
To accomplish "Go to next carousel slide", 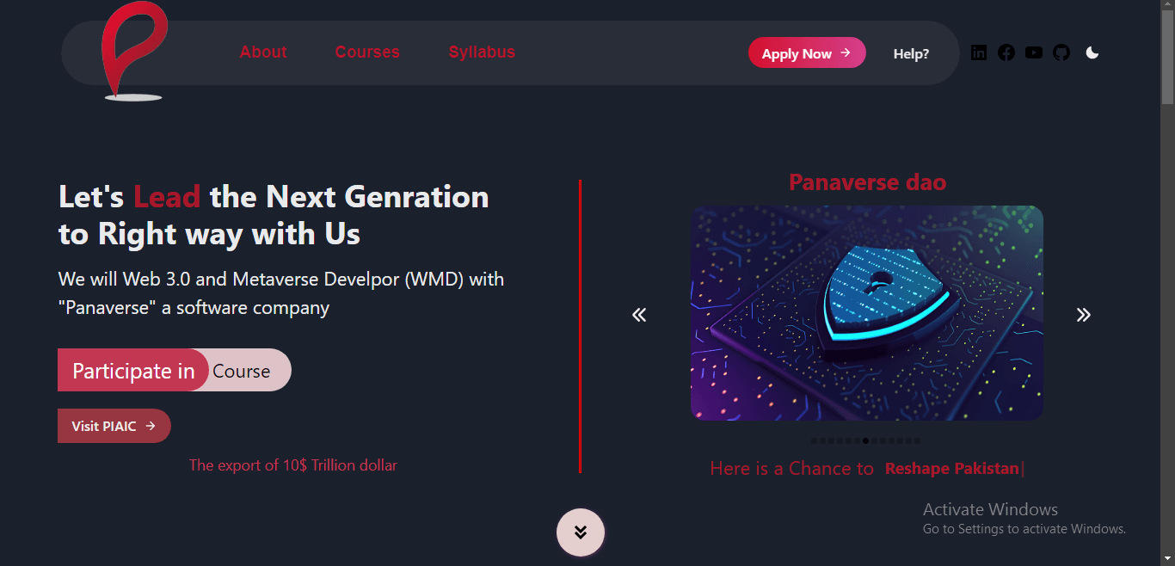I will tap(1084, 315).
